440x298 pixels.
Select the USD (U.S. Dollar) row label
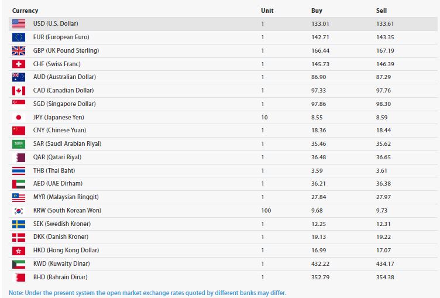[x=56, y=24]
